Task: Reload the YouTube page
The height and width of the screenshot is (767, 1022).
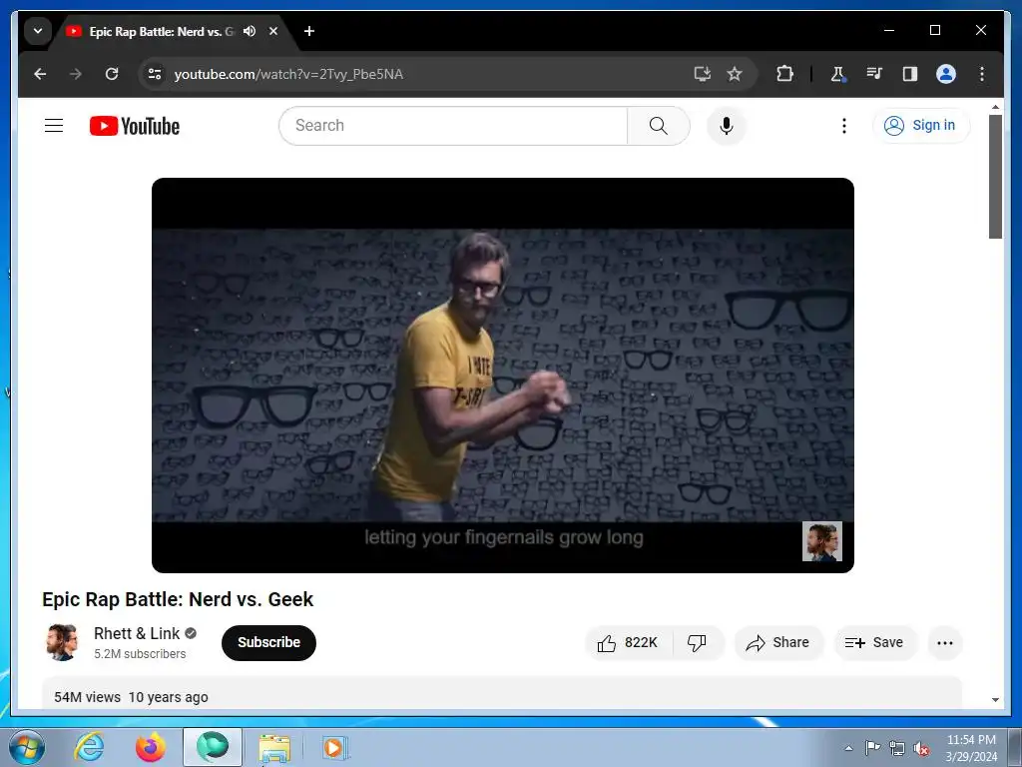Action: tap(112, 74)
